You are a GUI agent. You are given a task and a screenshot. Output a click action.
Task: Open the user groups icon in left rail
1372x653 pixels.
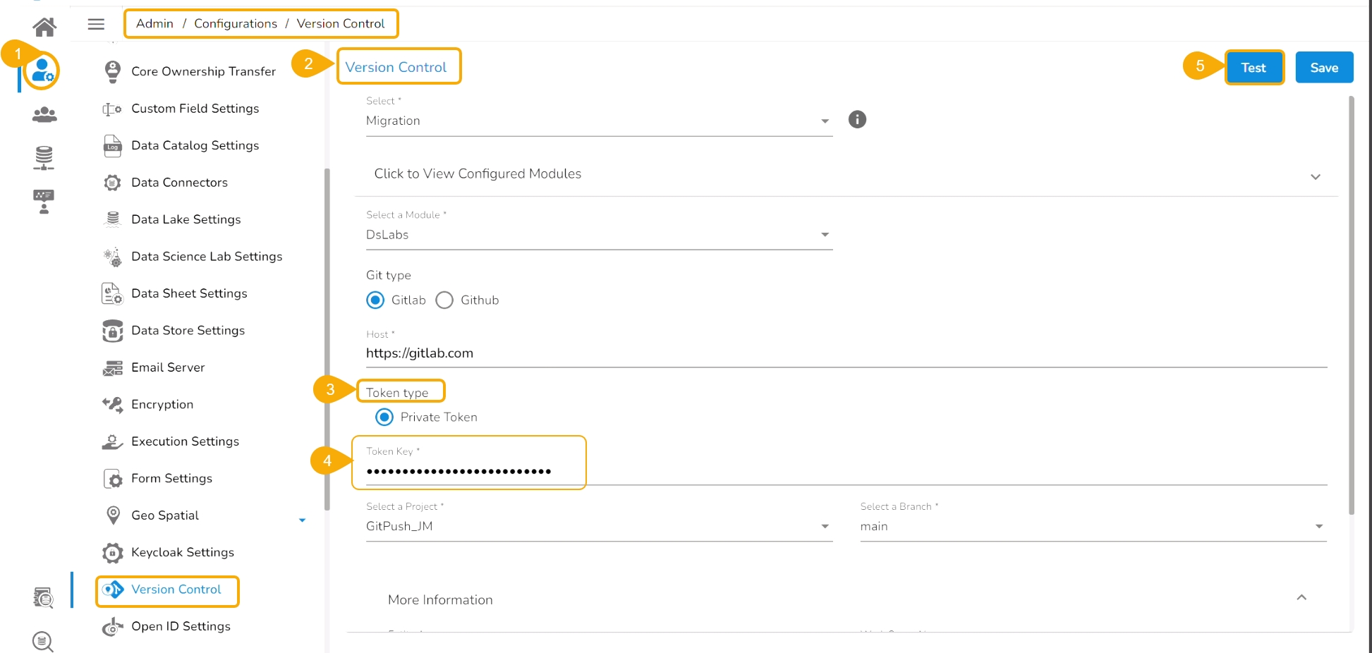pyautogui.click(x=44, y=114)
